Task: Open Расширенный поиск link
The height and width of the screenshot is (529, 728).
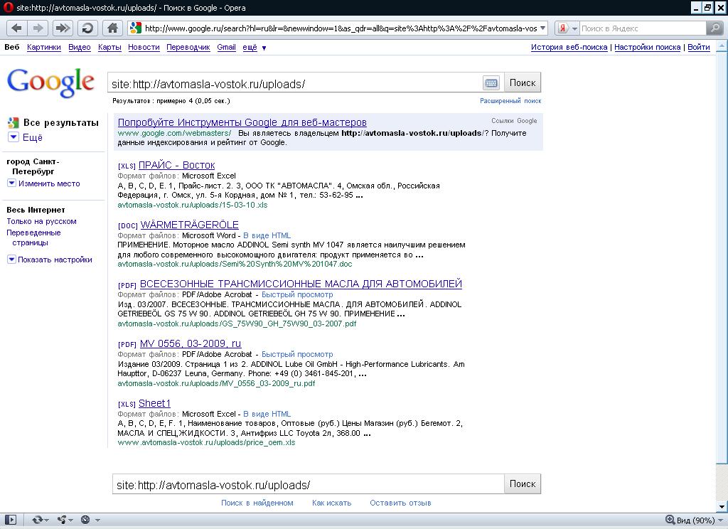Action: 510,101
